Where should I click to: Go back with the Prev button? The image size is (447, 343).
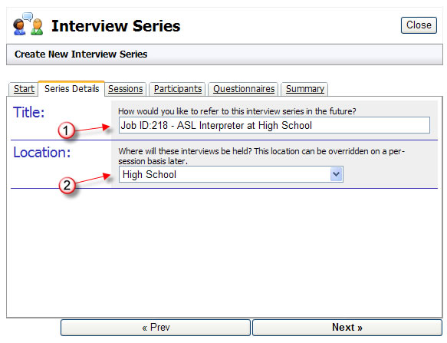pyautogui.click(x=156, y=328)
